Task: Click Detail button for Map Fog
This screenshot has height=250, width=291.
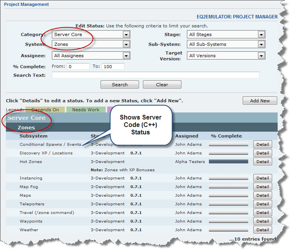Action: pyautogui.click(x=262, y=187)
